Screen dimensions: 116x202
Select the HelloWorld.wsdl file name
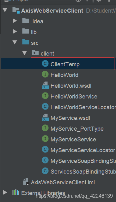pyautogui.click(x=71, y=86)
